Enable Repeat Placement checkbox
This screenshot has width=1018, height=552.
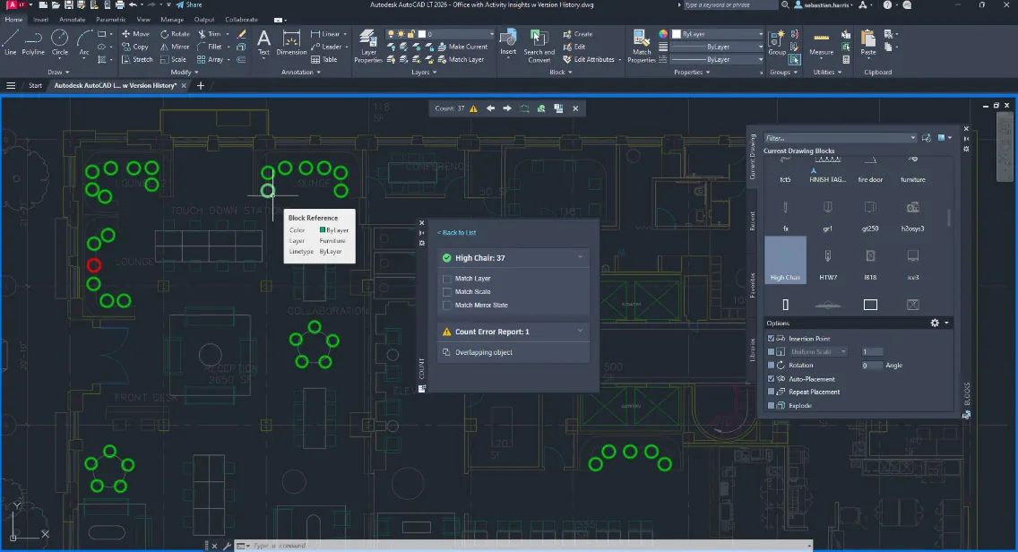[772, 392]
